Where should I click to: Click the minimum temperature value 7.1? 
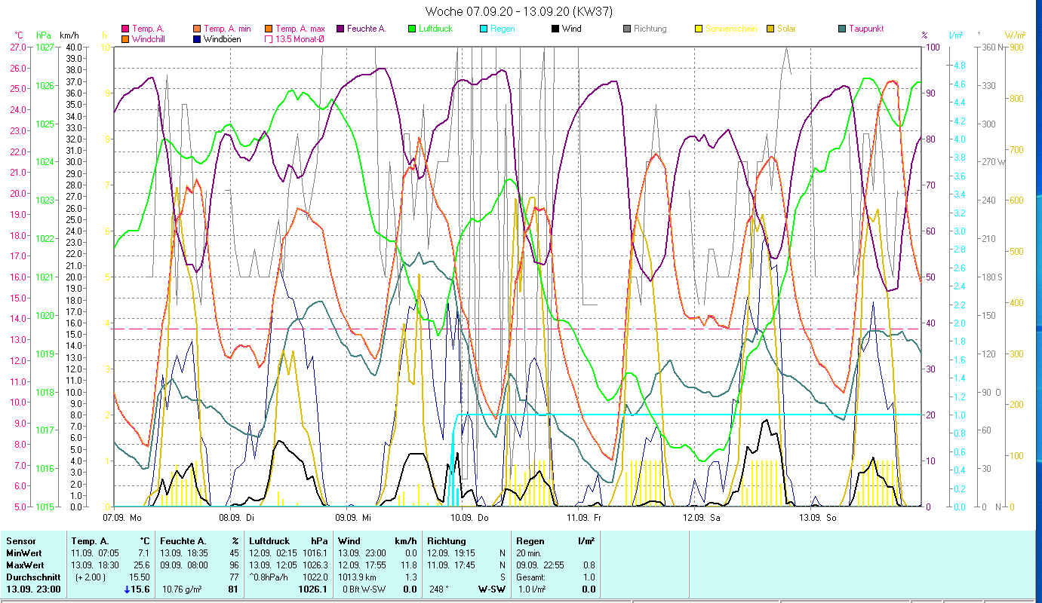click(144, 553)
